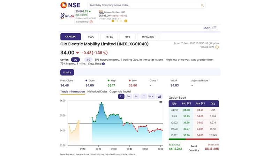Click the search magnifier icon
Image resolution: width=279 pixels, height=157 pixels.
(x=202, y=5)
